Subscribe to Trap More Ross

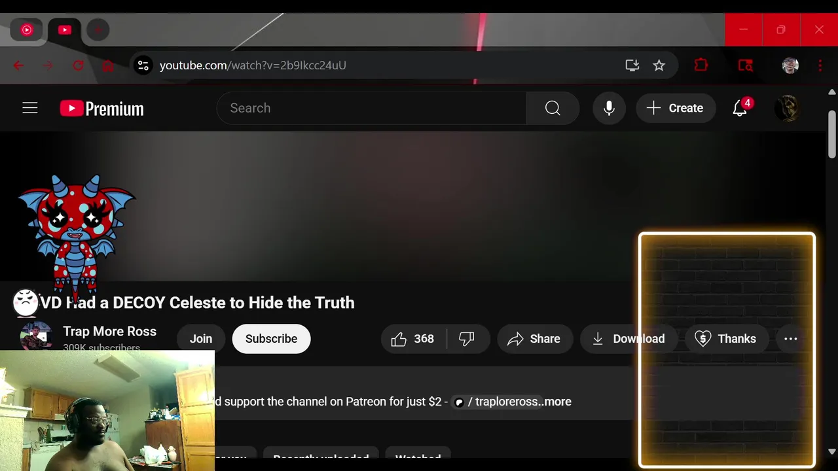[x=271, y=339]
